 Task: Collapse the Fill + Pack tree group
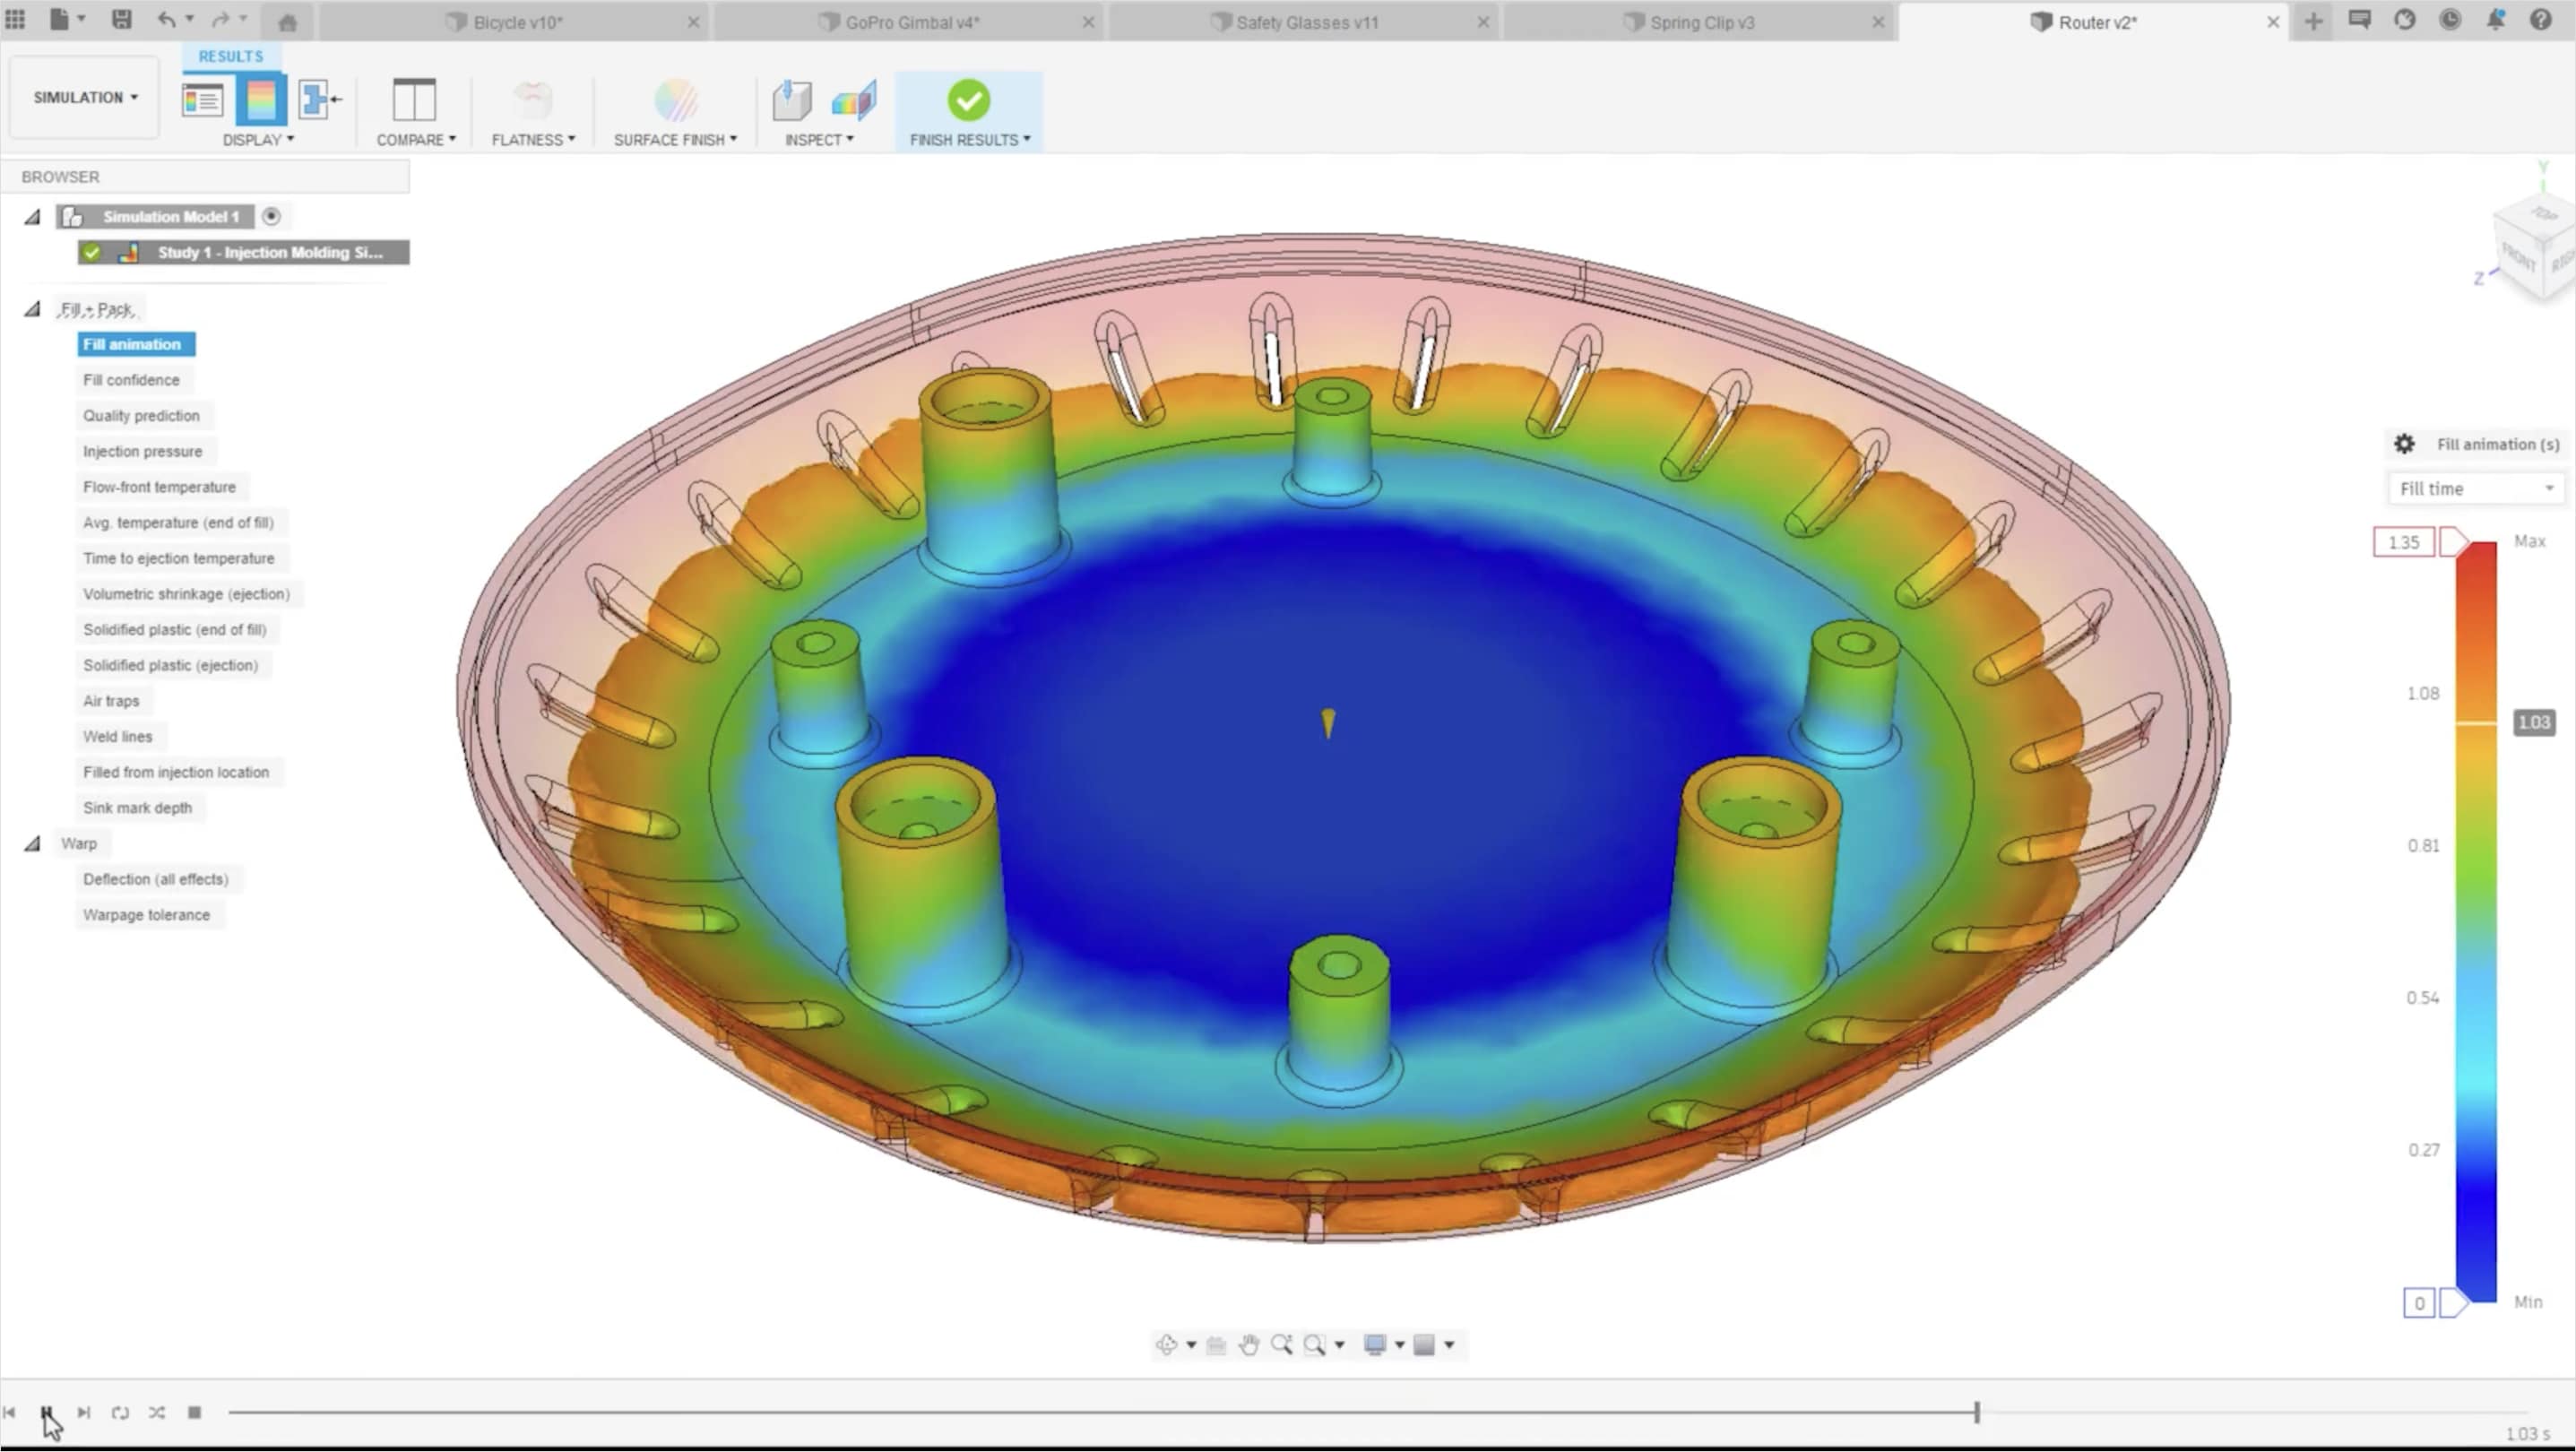click(x=32, y=309)
